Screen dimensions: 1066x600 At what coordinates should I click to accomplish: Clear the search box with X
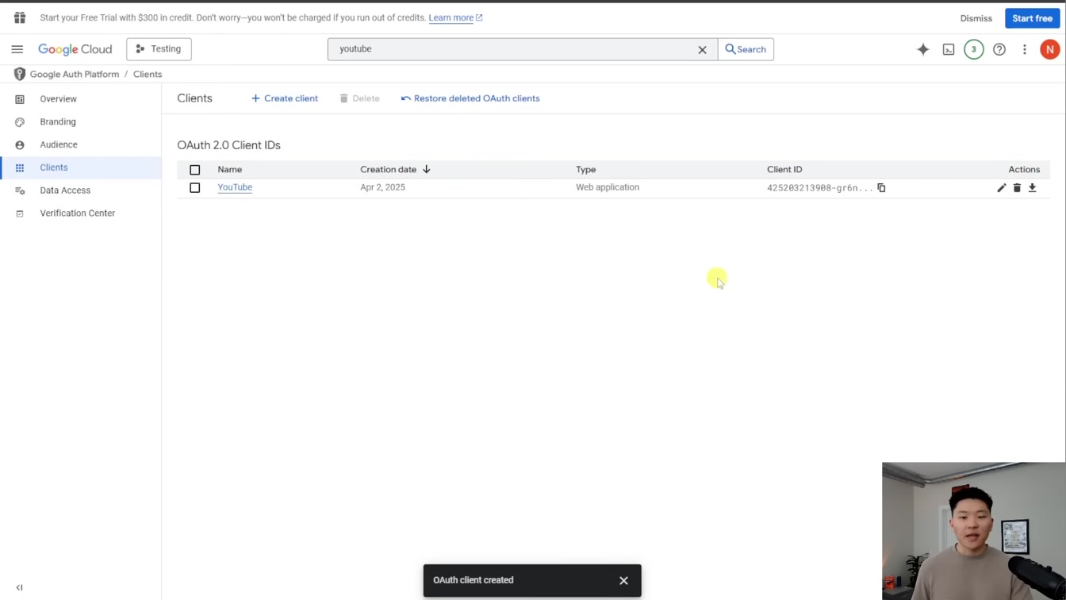click(702, 49)
